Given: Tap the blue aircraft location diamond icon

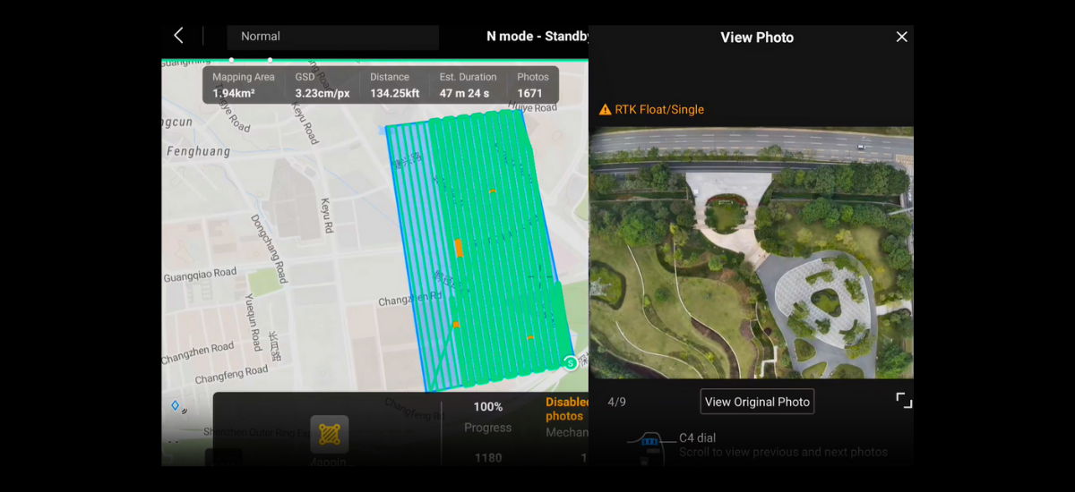Looking at the screenshot, I should 175,405.
